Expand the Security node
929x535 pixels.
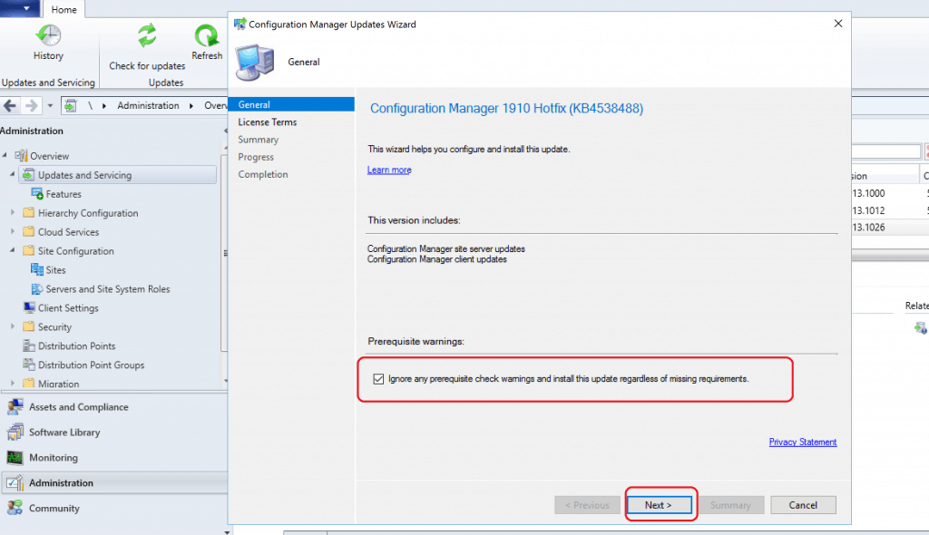tap(13, 326)
